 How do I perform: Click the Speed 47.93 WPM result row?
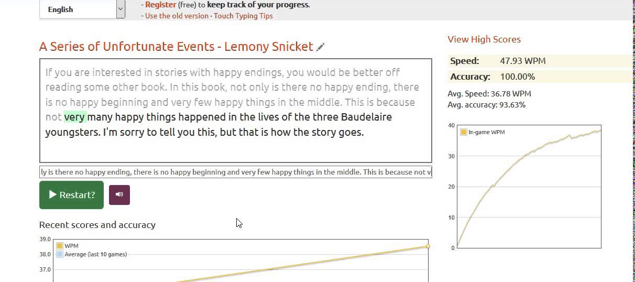pos(539,61)
